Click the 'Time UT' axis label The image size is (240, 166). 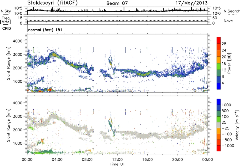coord(117,164)
